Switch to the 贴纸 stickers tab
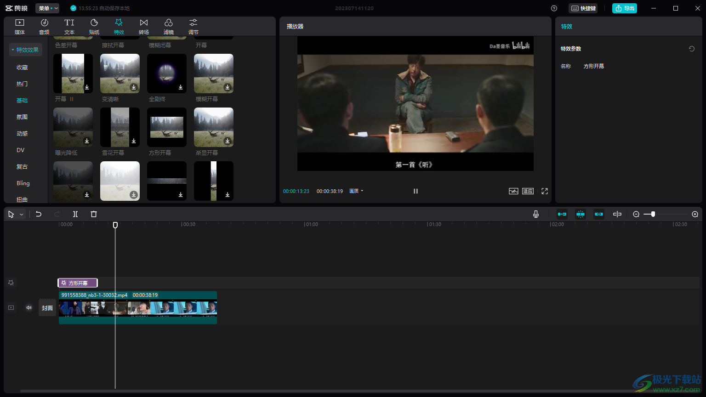The width and height of the screenshot is (706, 397). click(x=94, y=27)
